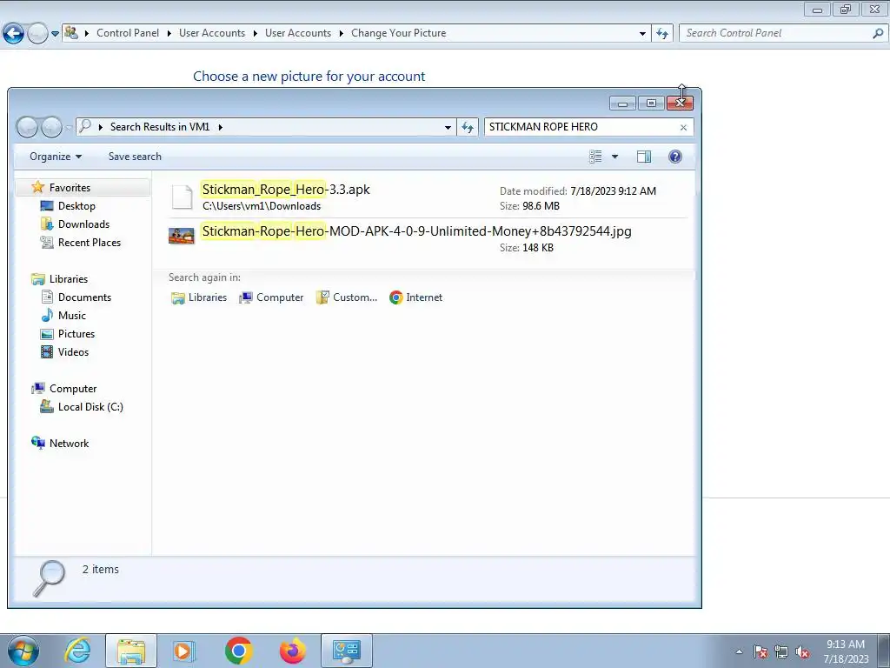Clear the STICKMAN ROPE HERO search box
Screen dimensions: 890x668
(x=683, y=127)
